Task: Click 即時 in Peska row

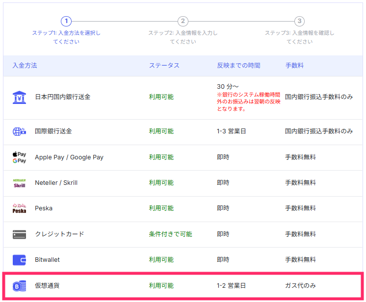Action: (x=223, y=208)
